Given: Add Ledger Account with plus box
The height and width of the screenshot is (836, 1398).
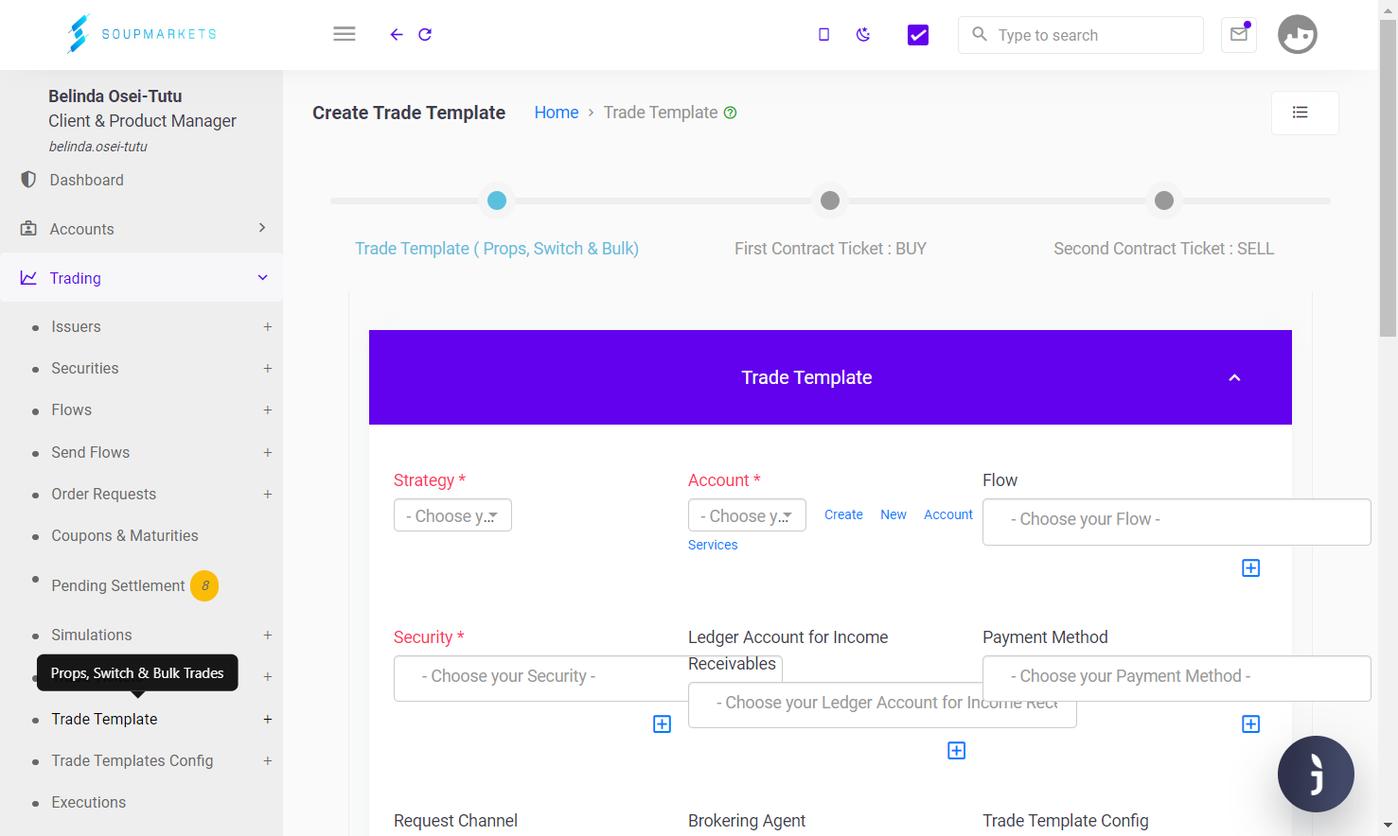Looking at the screenshot, I should [956, 750].
